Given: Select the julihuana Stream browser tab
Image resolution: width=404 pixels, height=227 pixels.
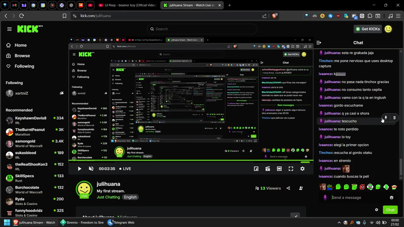Looking at the screenshot, I should coord(192,5).
